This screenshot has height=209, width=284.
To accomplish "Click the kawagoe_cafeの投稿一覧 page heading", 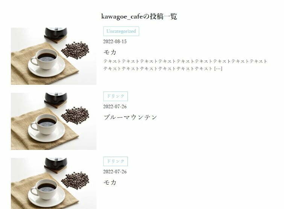I will point(139,17).
